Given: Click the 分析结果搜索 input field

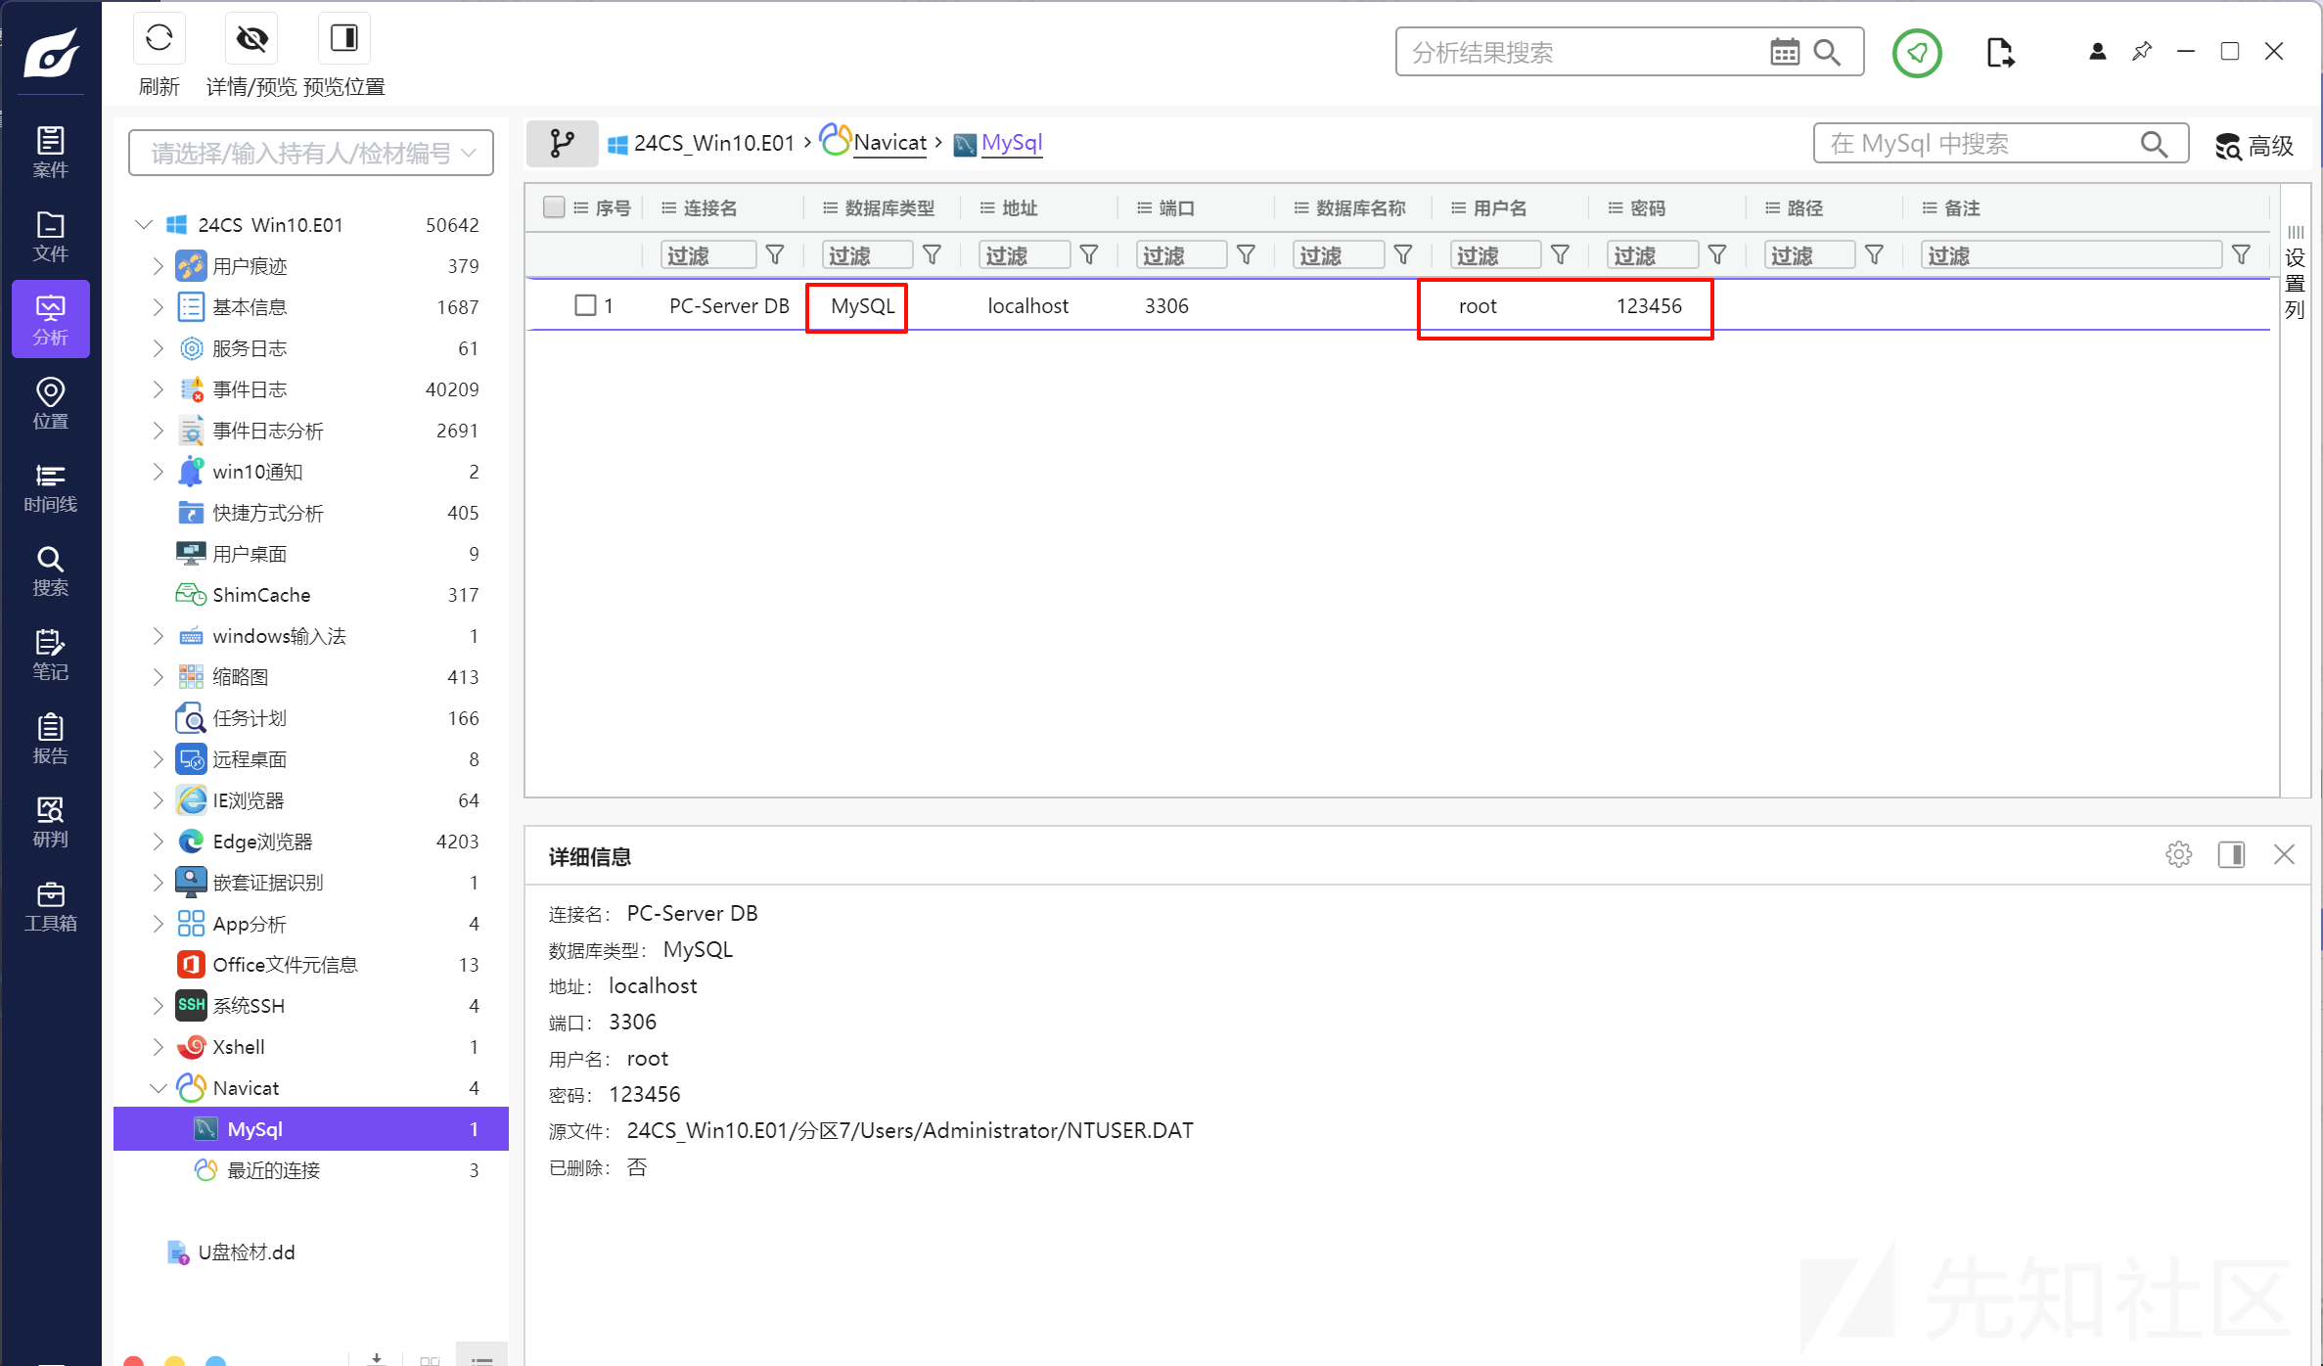Looking at the screenshot, I should (x=1585, y=52).
